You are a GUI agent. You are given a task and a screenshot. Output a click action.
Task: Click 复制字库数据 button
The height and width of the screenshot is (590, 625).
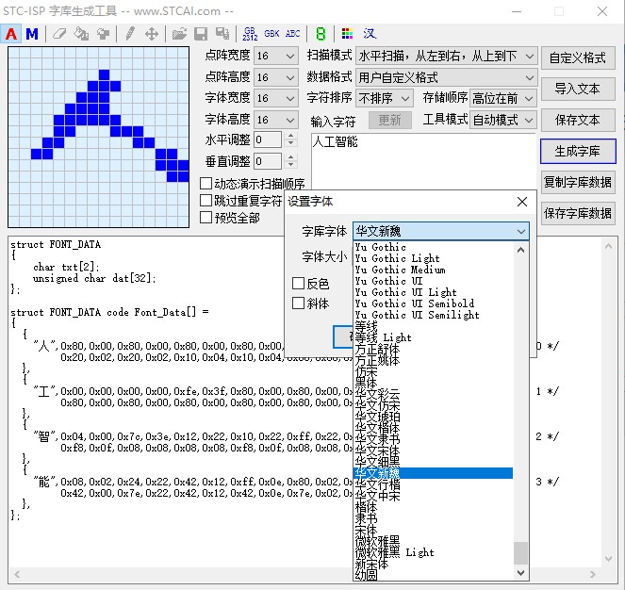pos(578,182)
